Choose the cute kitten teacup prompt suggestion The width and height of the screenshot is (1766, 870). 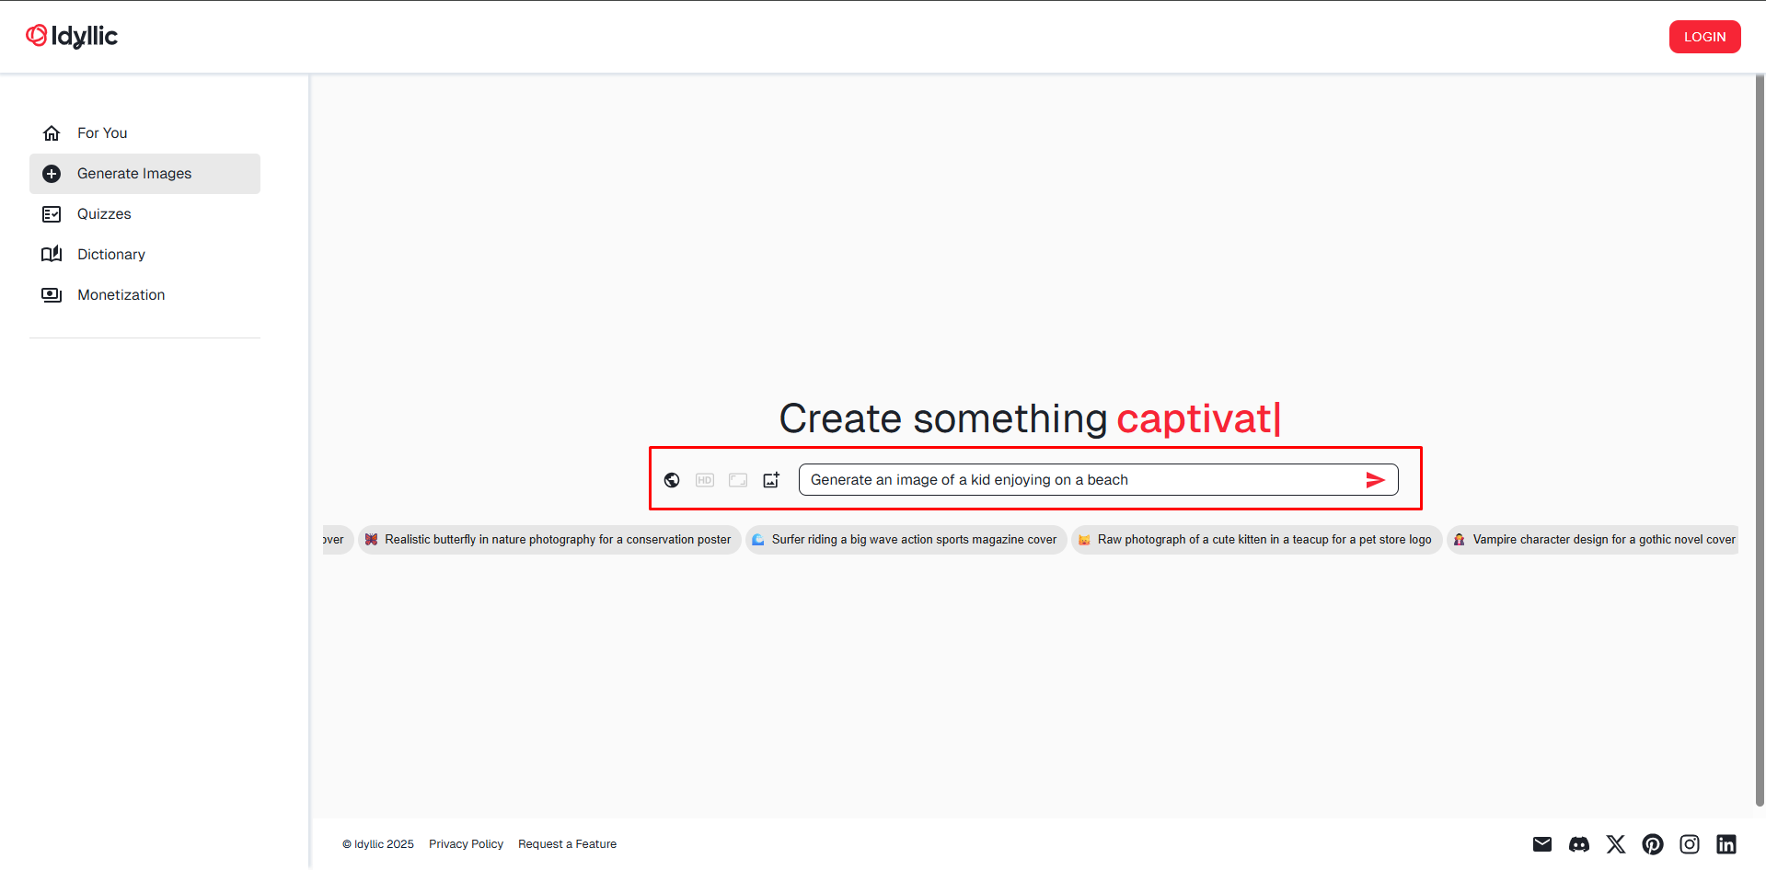1256,540
